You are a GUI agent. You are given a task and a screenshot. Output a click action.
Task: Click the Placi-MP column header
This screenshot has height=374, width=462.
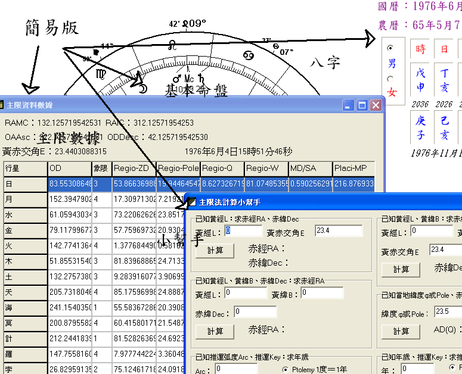pos(354,169)
